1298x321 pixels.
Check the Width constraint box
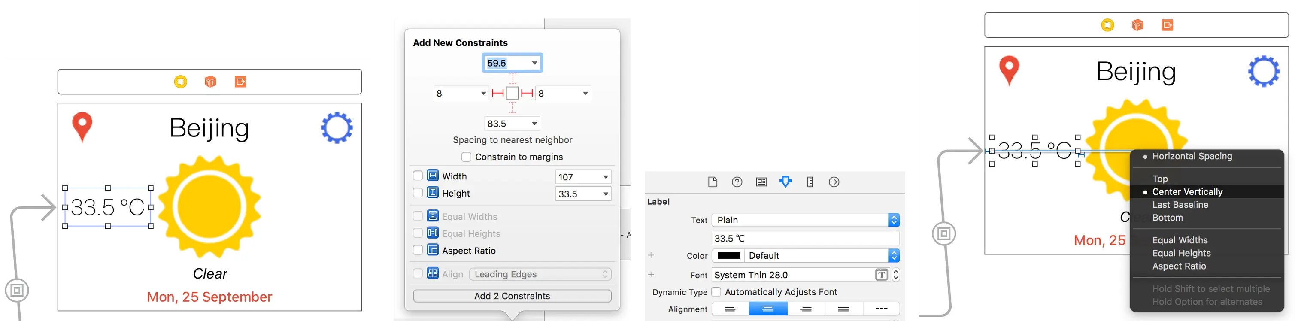(418, 176)
